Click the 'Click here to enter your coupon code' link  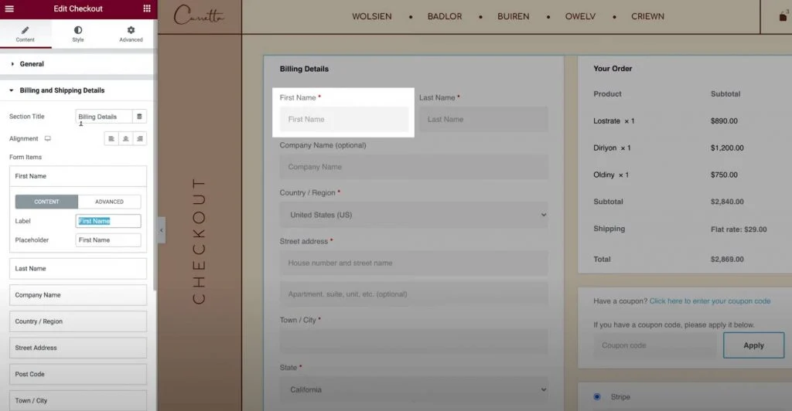(x=709, y=301)
